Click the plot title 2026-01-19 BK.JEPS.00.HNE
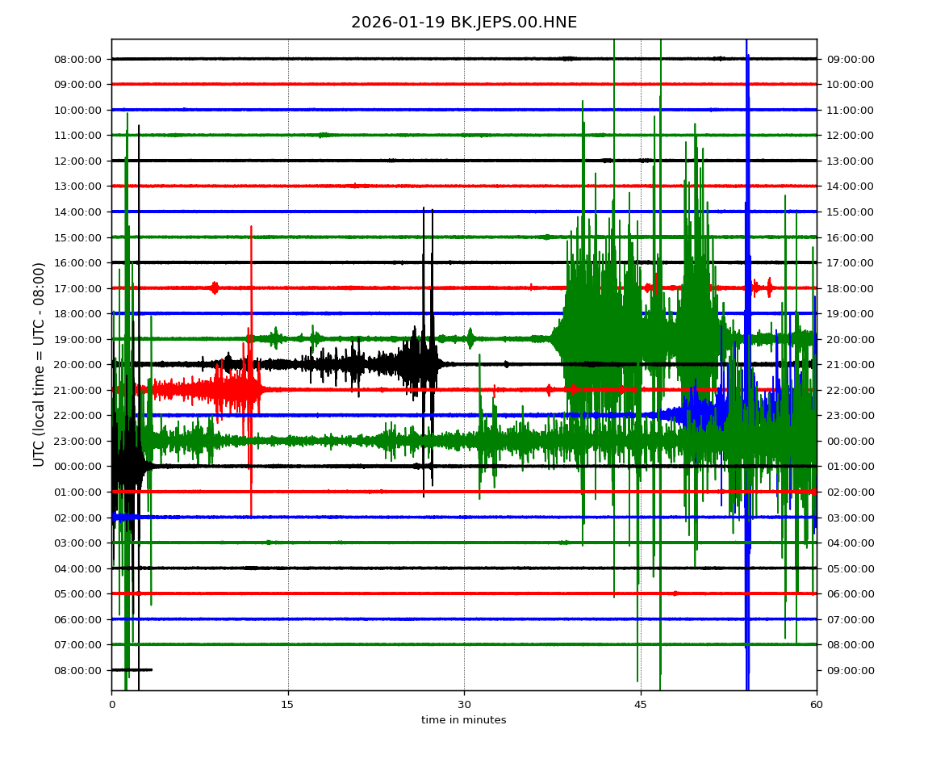 pos(464,23)
